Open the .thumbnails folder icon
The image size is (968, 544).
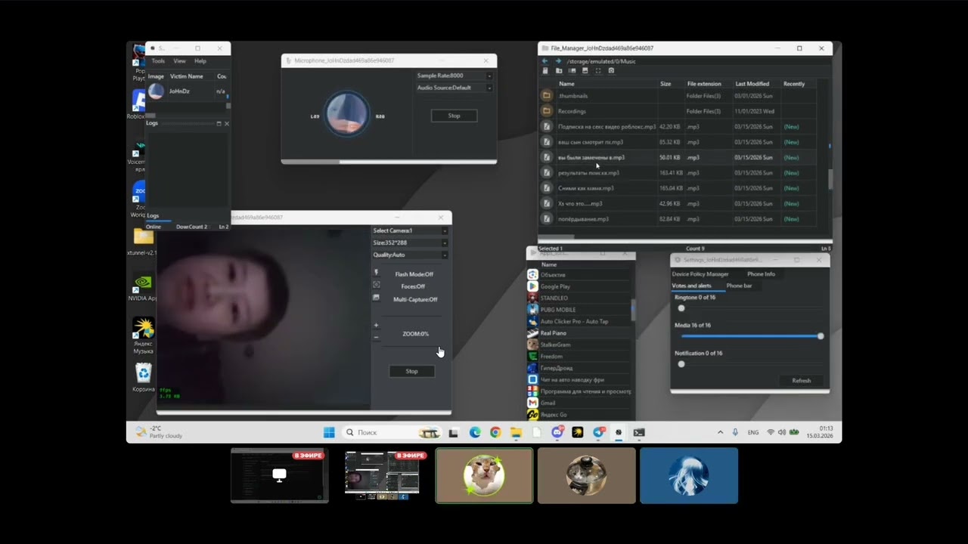[546, 96]
